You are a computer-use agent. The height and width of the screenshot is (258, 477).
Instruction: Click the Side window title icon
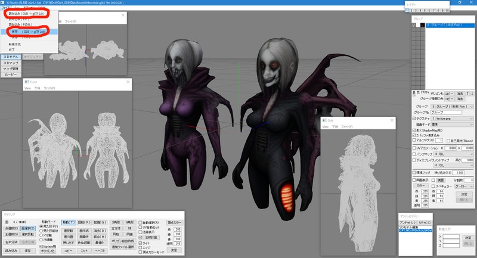point(324,120)
